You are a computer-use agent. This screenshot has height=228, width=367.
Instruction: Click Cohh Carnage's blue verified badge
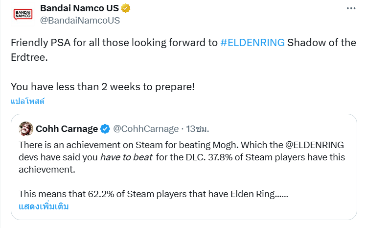coord(105,129)
